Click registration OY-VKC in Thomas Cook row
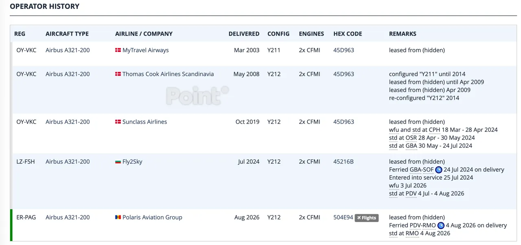 (x=26, y=74)
